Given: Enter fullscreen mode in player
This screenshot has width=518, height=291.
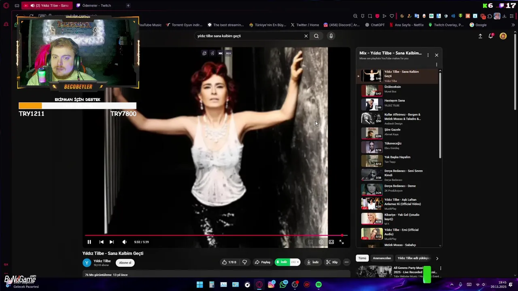Looking at the screenshot, I should [x=342, y=242].
